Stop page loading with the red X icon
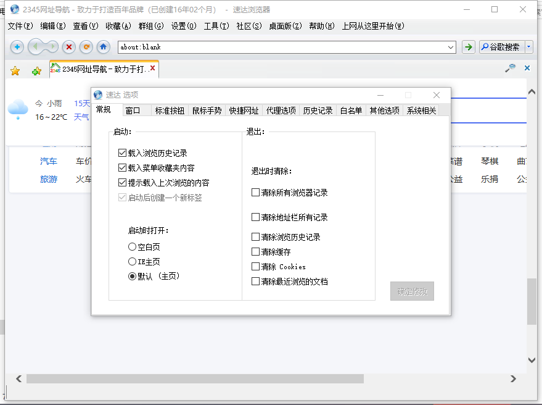This screenshot has height=405, width=542. 68,47
